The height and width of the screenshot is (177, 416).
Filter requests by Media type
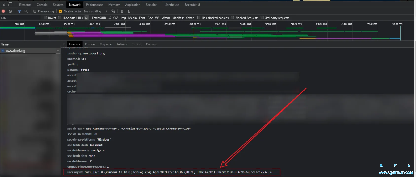point(132,18)
